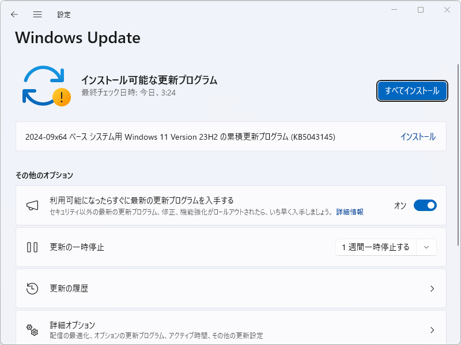Click the Windows Update sync status icon

click(43, 83)
